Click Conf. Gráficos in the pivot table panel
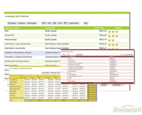The height and width of the screenshot is (115, 142). [46, 73]
